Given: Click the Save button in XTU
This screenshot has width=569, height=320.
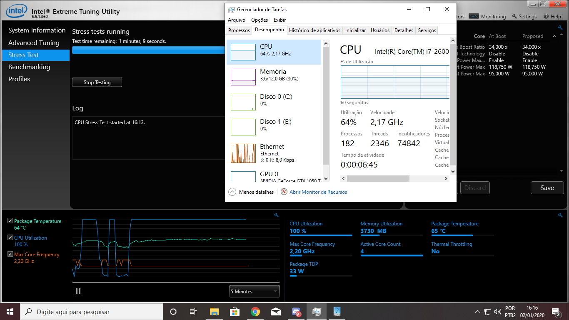Looking at the screenshot, I should pyautogui.click(x=547, y=187).
